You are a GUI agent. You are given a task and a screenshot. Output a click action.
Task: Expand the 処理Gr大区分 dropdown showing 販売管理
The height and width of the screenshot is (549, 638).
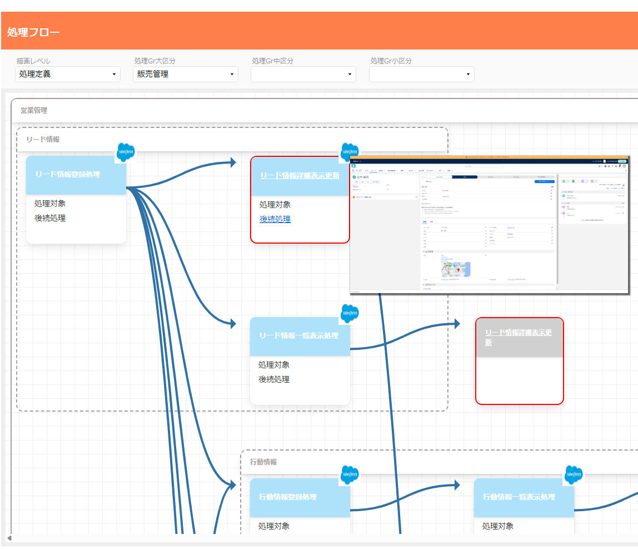pyautogui.click(x=186, y=74)
